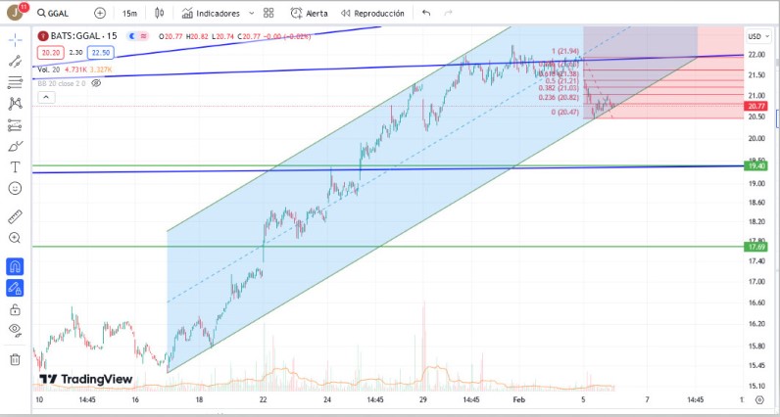Open the Reproducción replay mode
The image size is (780, 417).
tap(370, 14)
